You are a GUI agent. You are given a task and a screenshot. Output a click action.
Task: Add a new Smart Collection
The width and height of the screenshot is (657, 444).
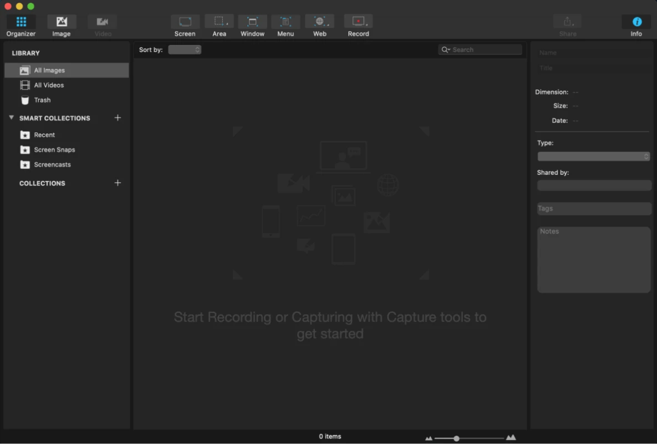click(118, 118)
